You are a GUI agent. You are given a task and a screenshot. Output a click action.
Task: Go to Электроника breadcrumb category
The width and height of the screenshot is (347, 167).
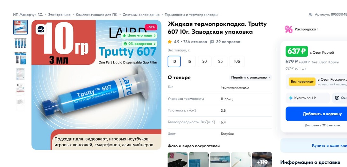click(59, 15)
